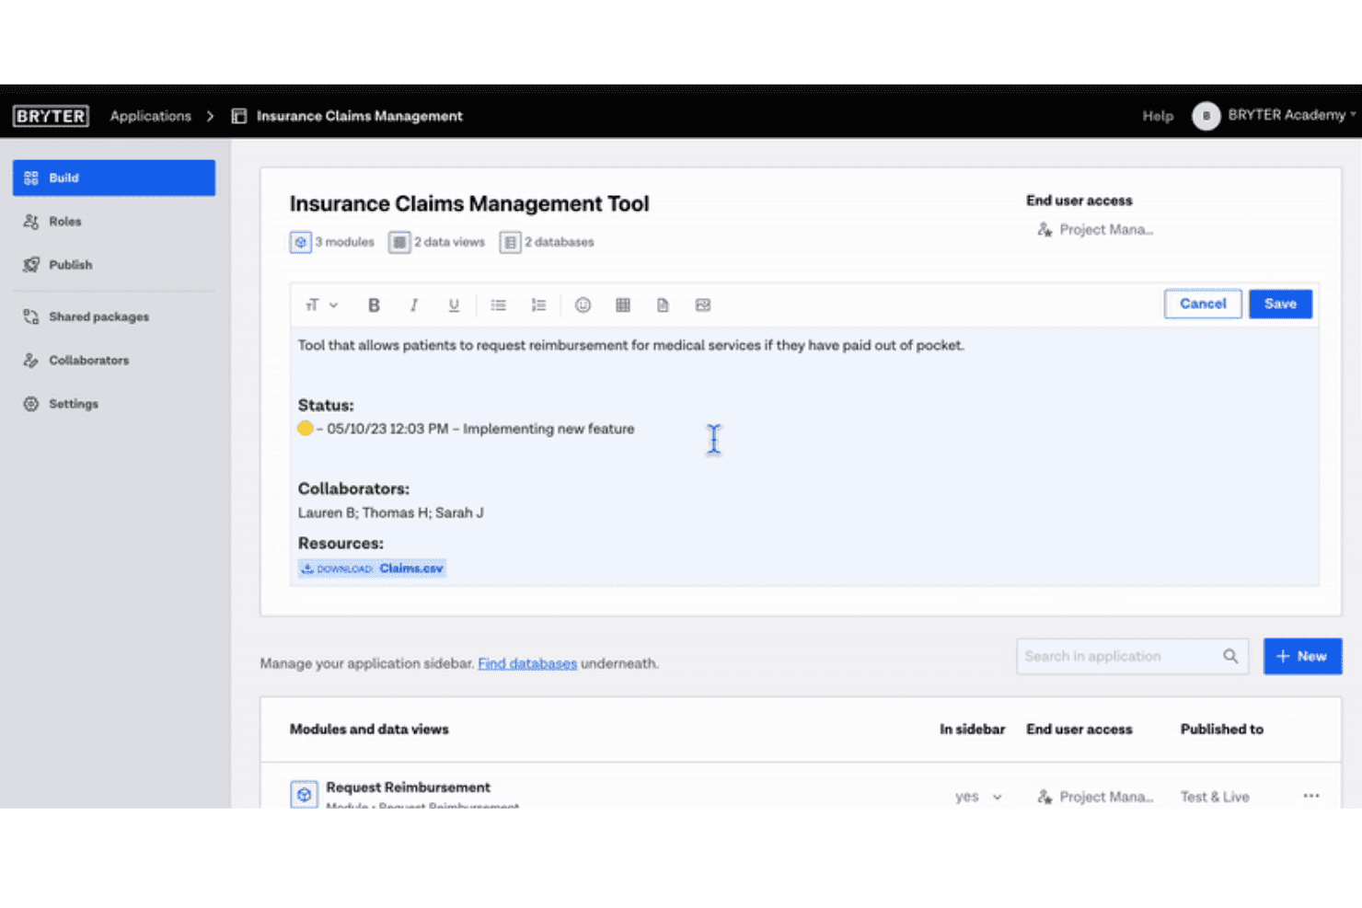1362x908 pixels.
Task: Select the Test & Live text
Action: (1215, 797)
